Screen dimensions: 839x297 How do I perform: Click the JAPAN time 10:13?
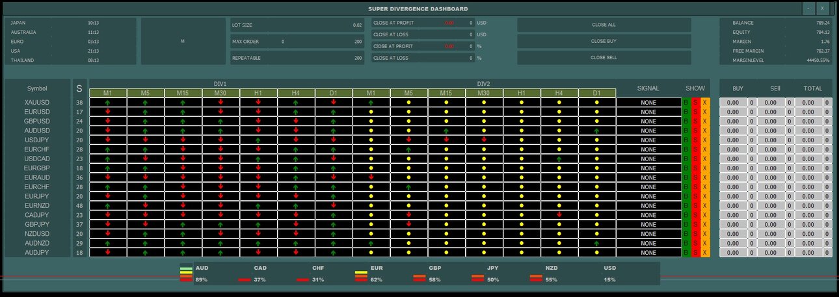click(x=93, y=22)
